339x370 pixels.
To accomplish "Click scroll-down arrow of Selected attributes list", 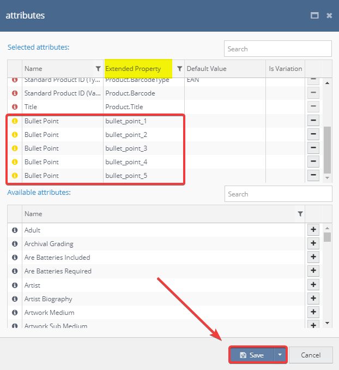I will (327, 178).
